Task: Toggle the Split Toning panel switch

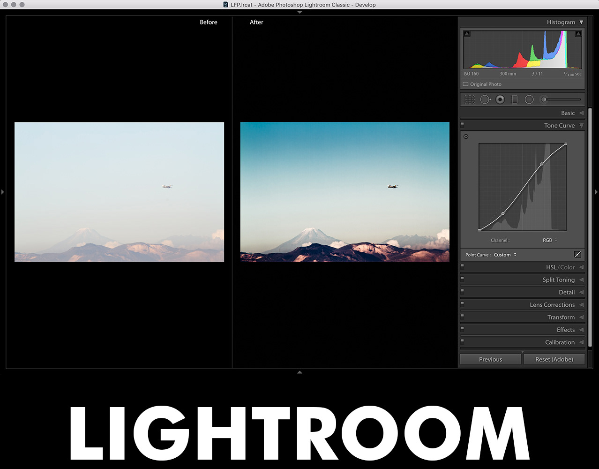Action: pyautogui.click(x=462, y=279)
